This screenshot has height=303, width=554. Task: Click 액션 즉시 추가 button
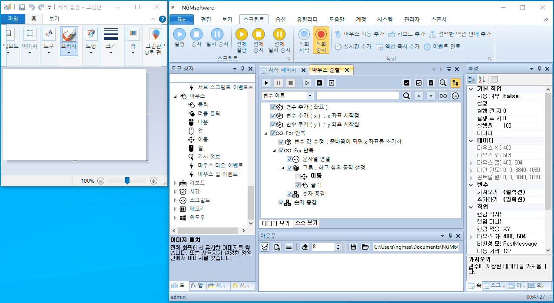pos(398,46)
